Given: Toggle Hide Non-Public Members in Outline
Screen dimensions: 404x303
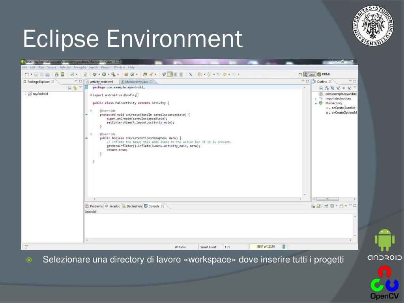Looking at the screenshot, I should tap(344, 88).
